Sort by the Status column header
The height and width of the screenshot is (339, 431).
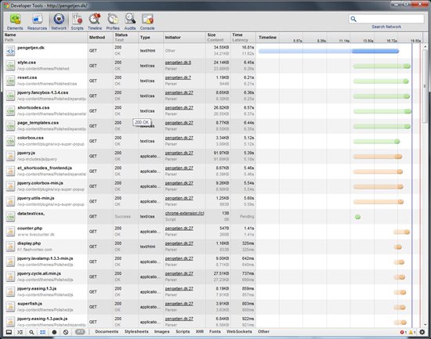[125, 38]
